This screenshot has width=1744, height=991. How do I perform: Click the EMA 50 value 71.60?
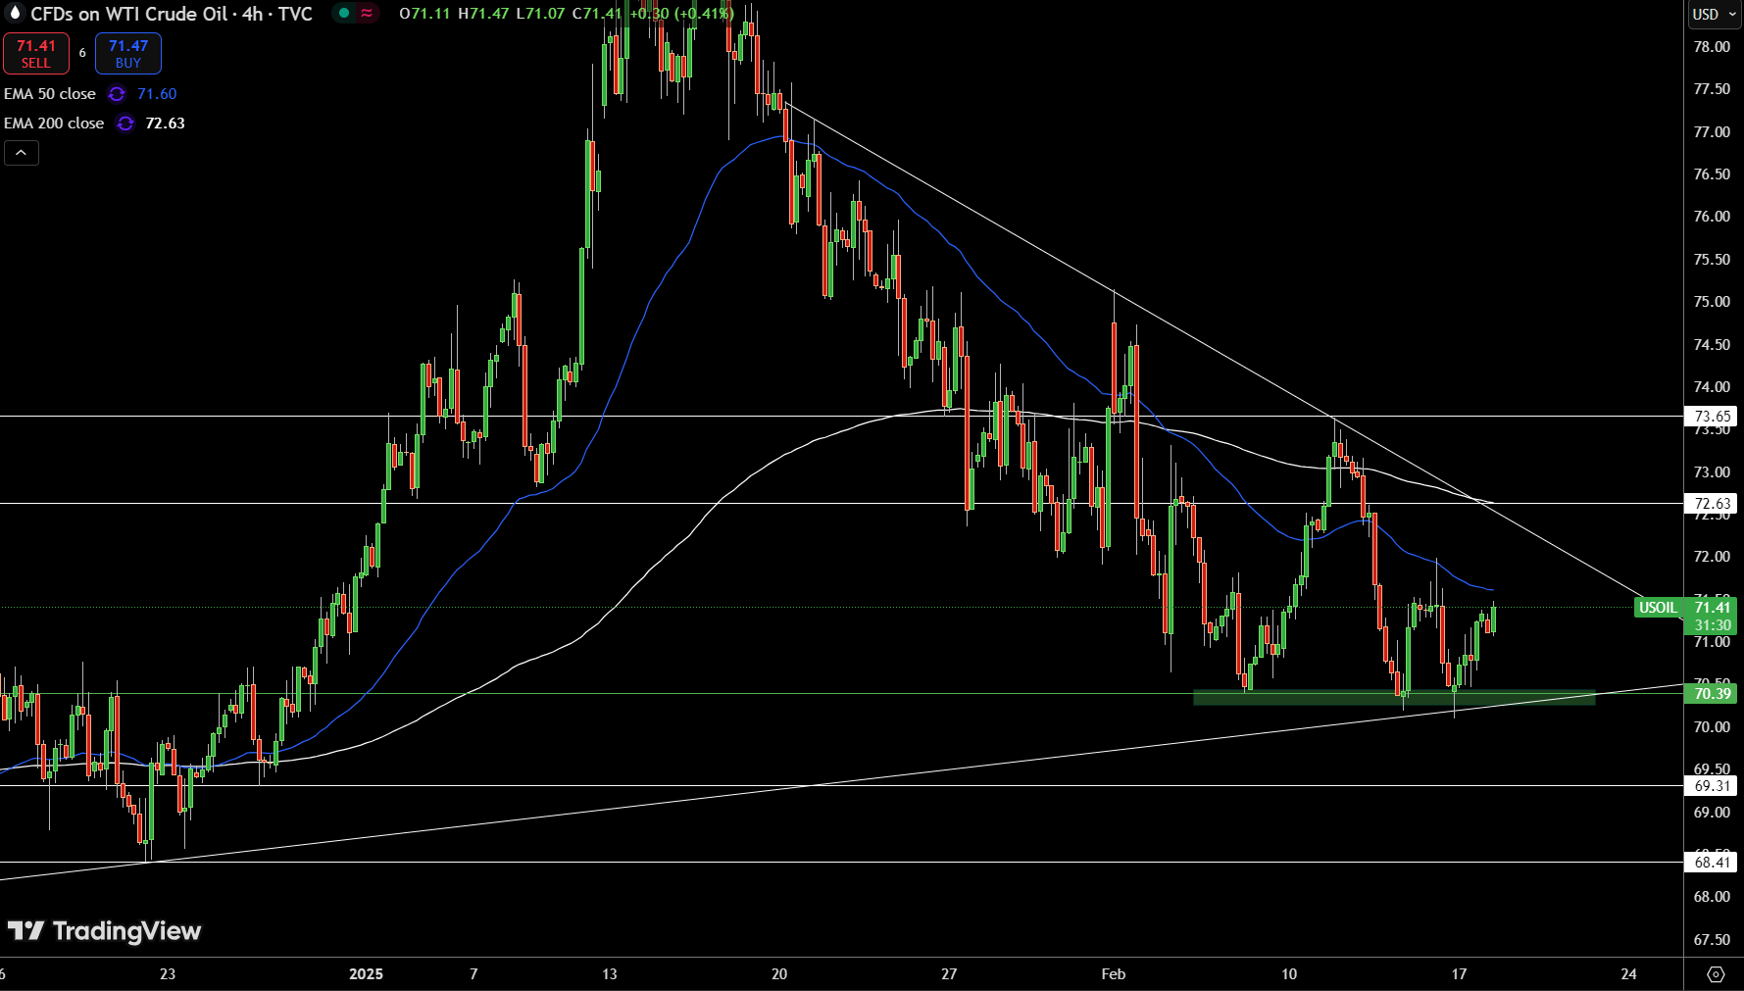point(157,94)
